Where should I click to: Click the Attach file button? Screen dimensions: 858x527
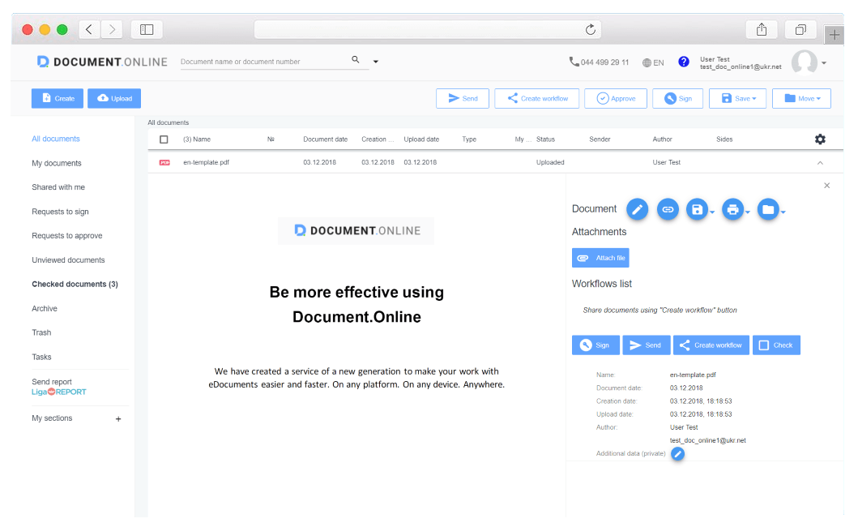(600, 258)
